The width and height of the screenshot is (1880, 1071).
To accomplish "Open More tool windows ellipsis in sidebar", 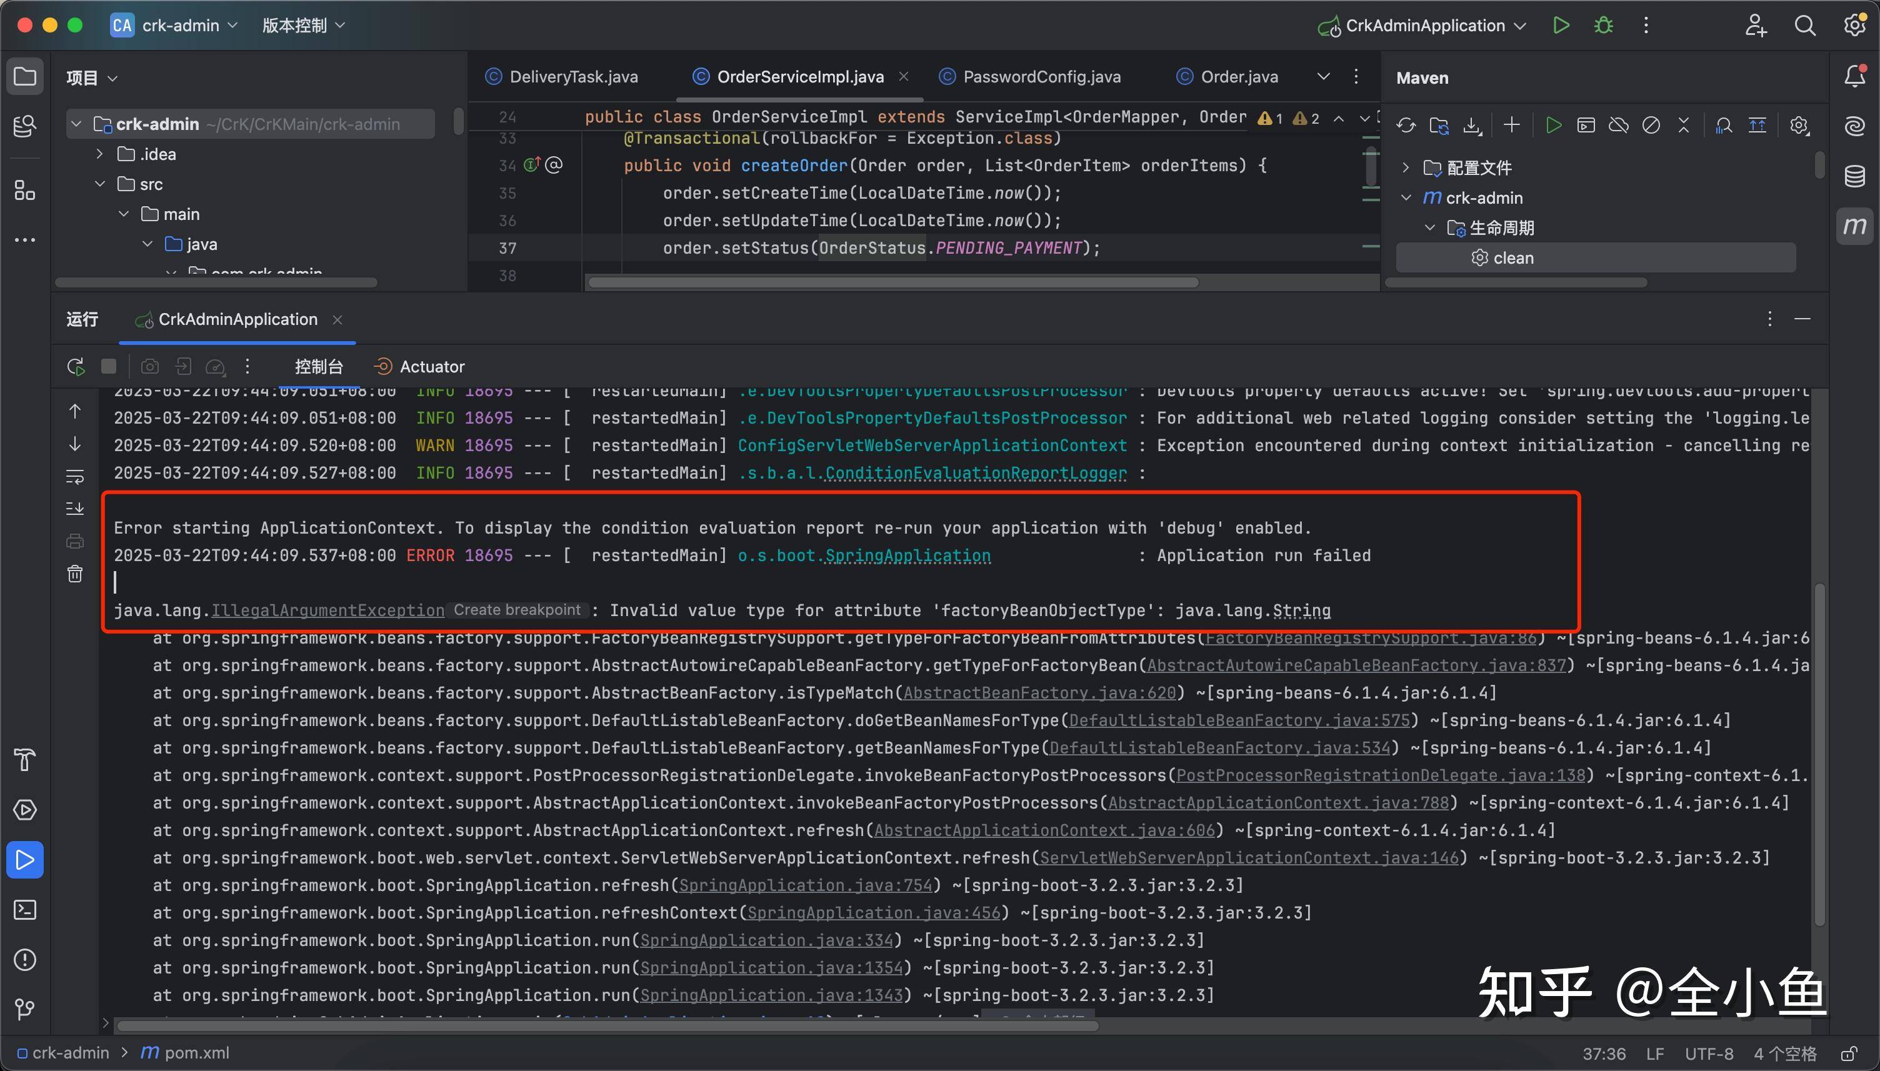I will (x=25, y=240).
